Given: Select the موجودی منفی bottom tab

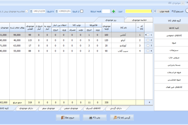Looking at the screenshot, I should click(71, 108).
